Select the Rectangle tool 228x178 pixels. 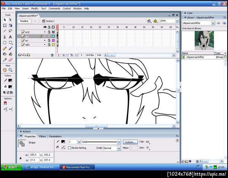10,43
